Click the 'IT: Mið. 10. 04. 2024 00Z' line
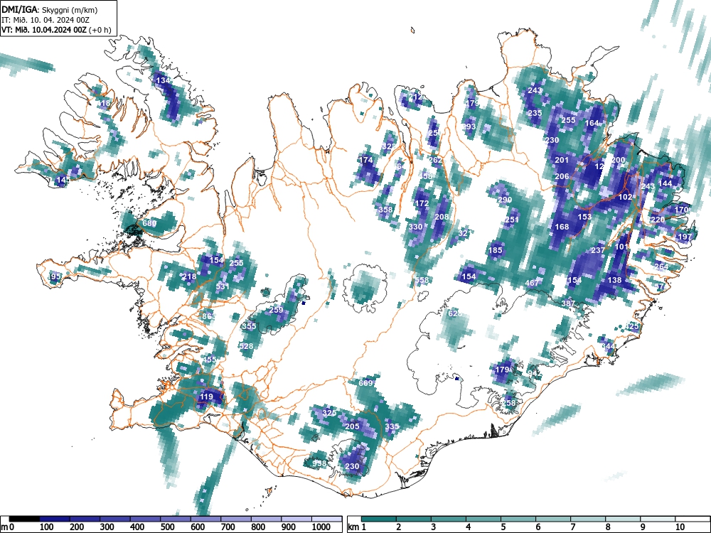Viewport: 711px width, 533px height. 45,20
